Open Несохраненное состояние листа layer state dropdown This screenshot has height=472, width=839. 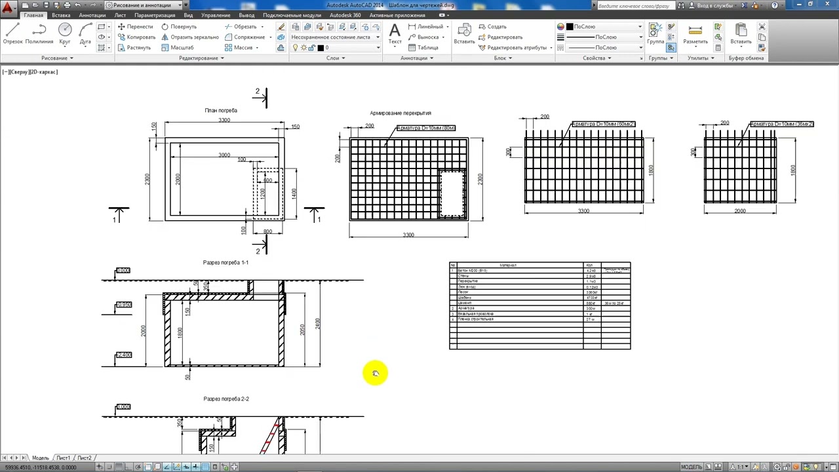pyautogui.click(x=336, y=37)
